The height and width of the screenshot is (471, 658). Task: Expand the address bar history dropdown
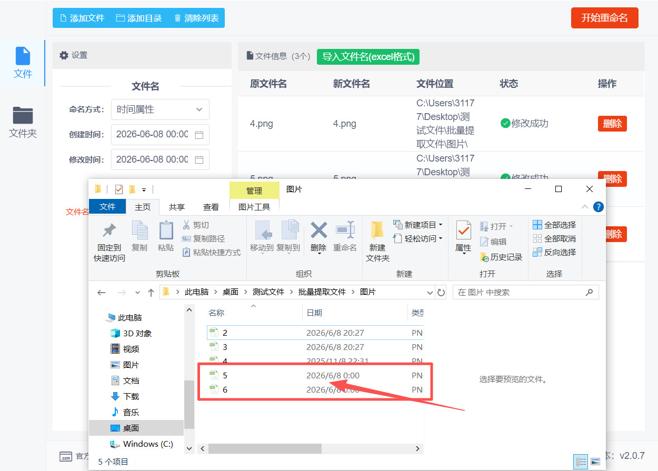[x=430, y=292]
